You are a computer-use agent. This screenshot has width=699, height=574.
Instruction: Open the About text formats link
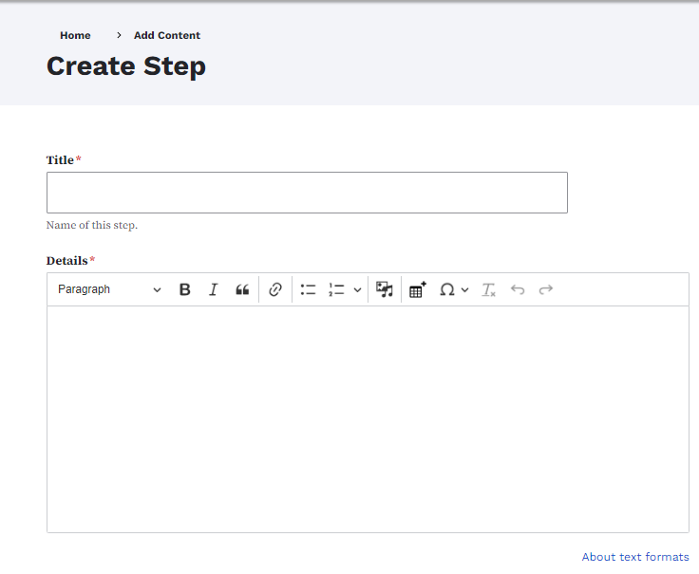[x=635, y=557]
